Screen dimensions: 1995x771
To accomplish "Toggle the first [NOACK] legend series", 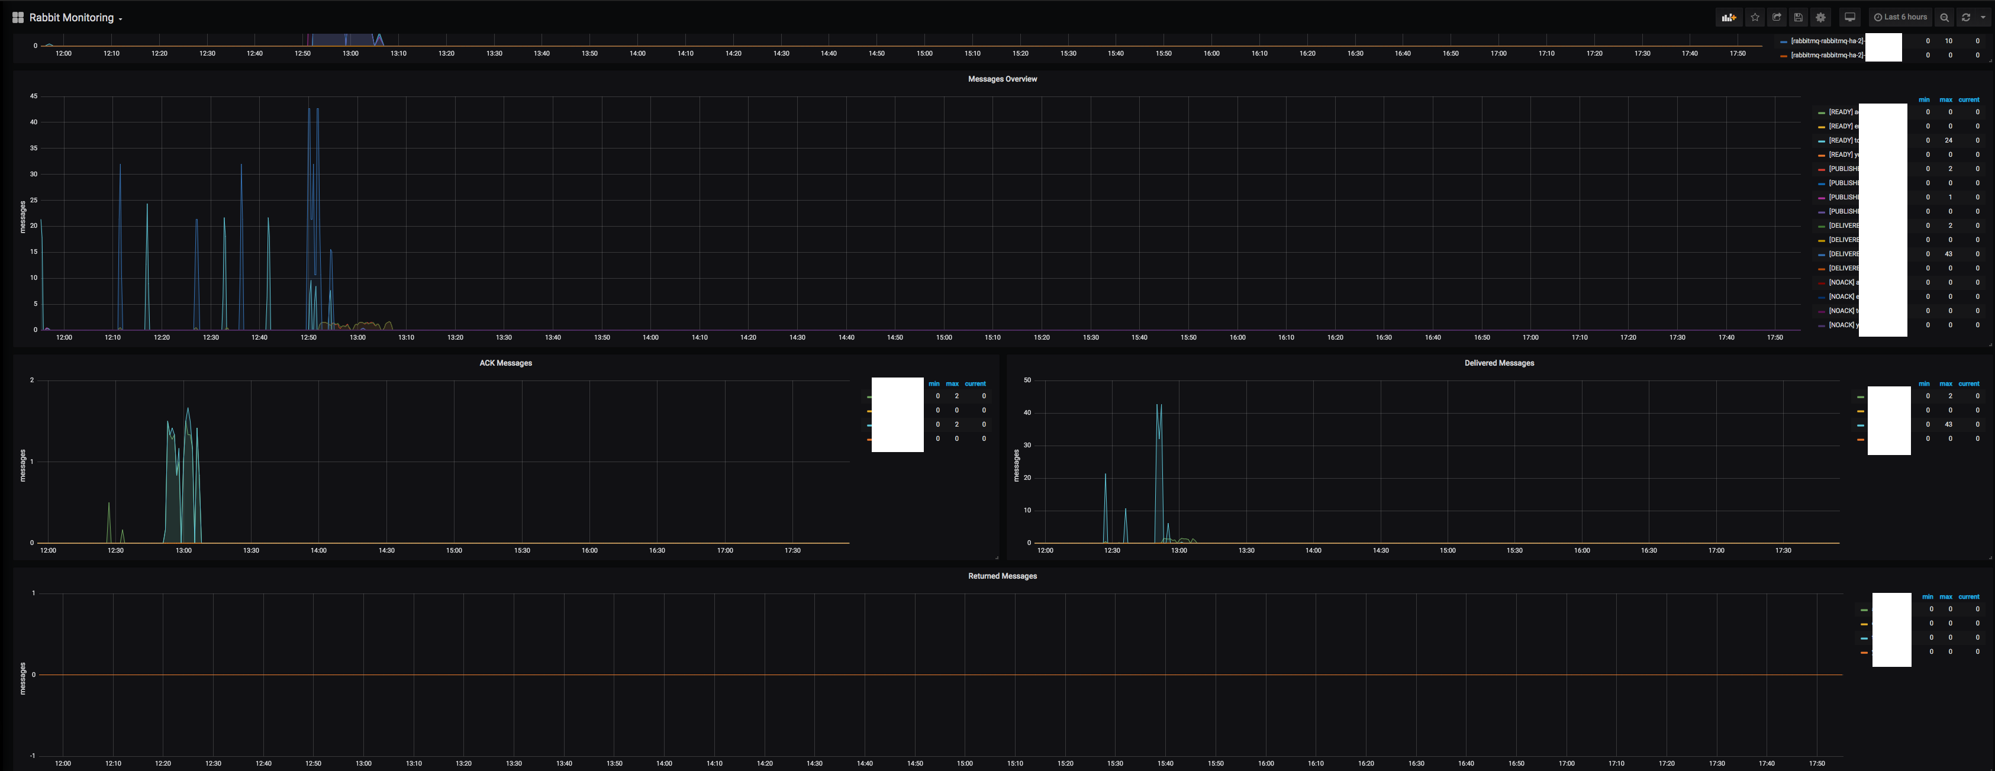I will click(1842, 283).
